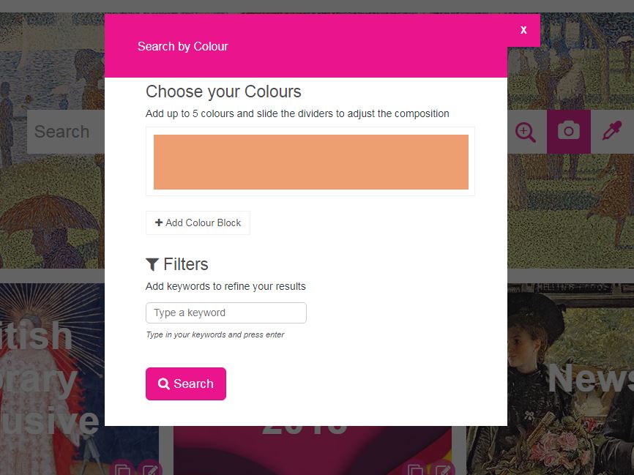Click the copy icon on the British tile
Viewport: 634px width, 475px height.
tap(122, 470)
